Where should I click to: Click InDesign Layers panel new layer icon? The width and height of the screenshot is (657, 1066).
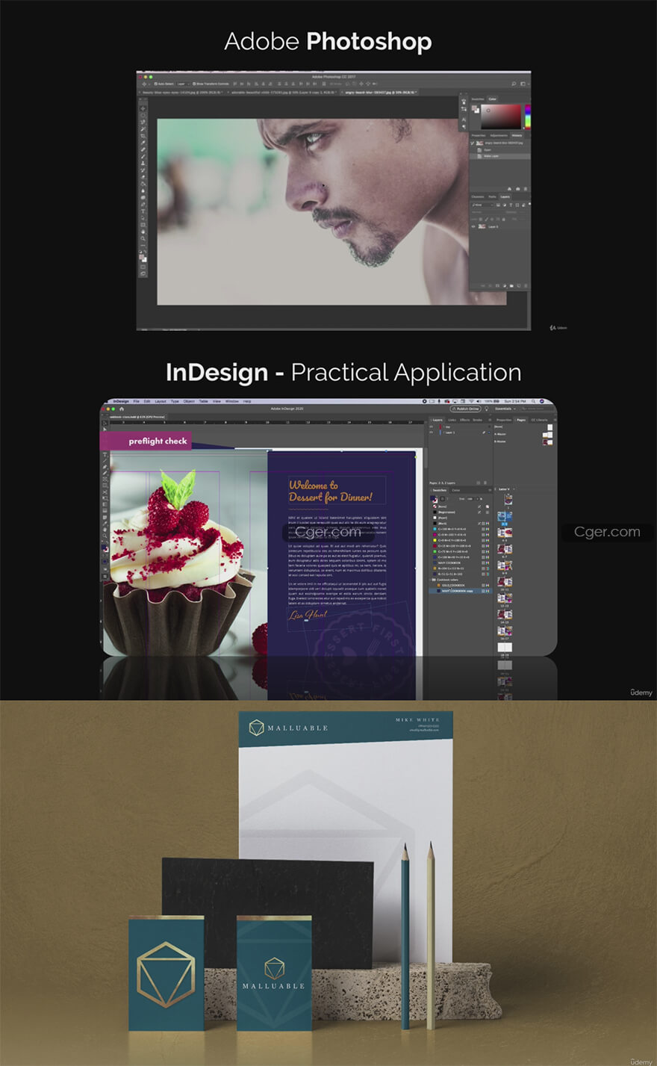pyautogui.click(x=478, y=483)
